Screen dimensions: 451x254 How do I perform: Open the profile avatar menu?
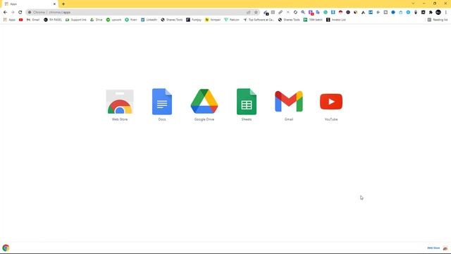pyautogui.click(x=438, y=13)
